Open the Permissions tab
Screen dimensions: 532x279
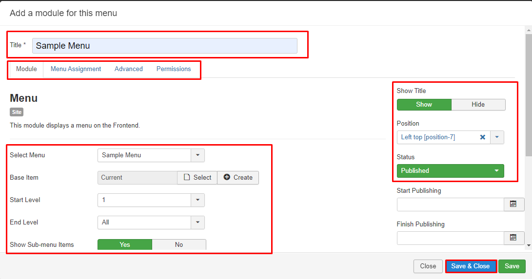174,69
